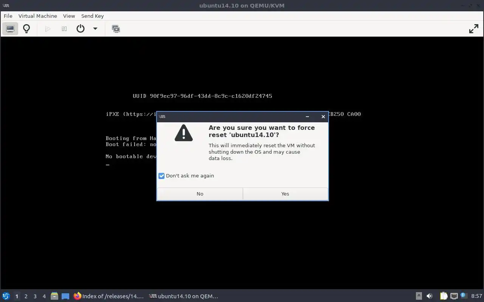This screenshot has width=484, height=302.
Task: Open the Virtual Machine menu
Action: pos(38,16)
